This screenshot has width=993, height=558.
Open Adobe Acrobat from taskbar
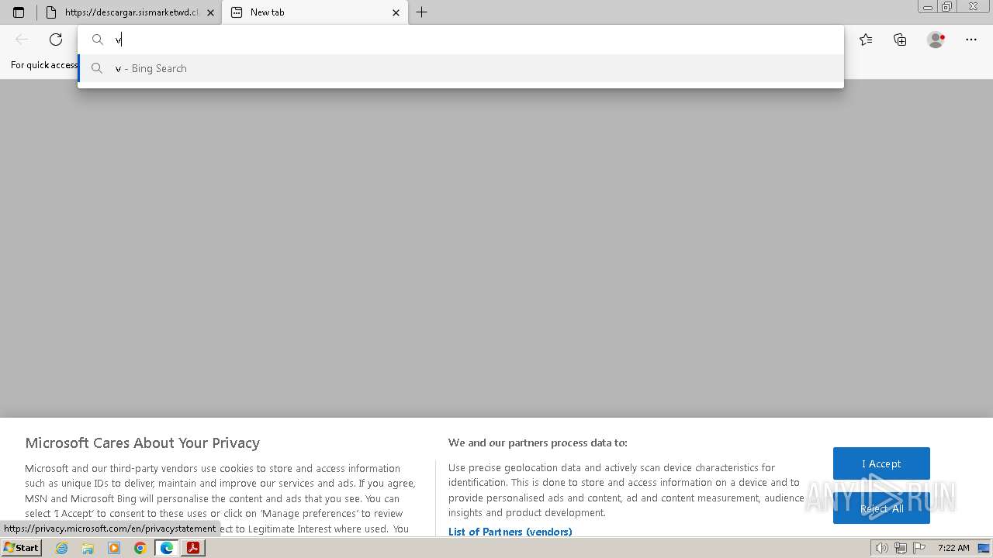[x=193, y=548]
